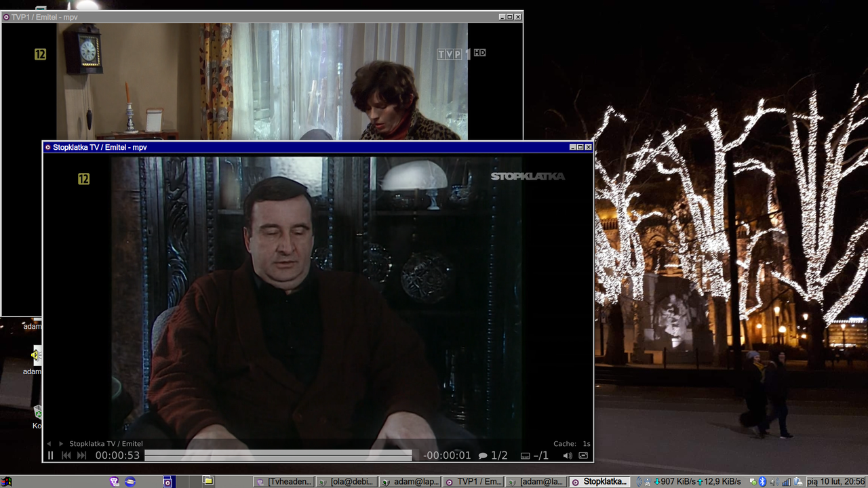The image size is (868, 488).
Task: Open the signal strength tray icon
Action: (x=786, y=482)
